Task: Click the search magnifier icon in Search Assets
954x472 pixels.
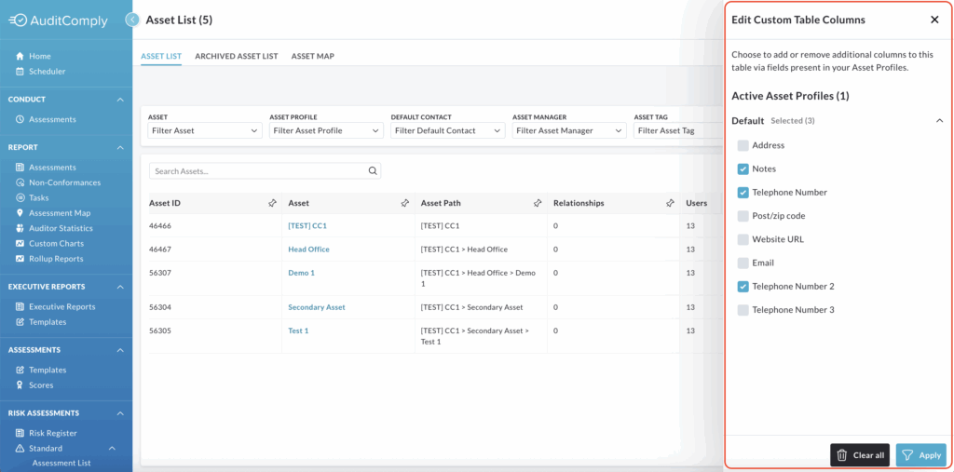Action: click(x=373, y=171)
